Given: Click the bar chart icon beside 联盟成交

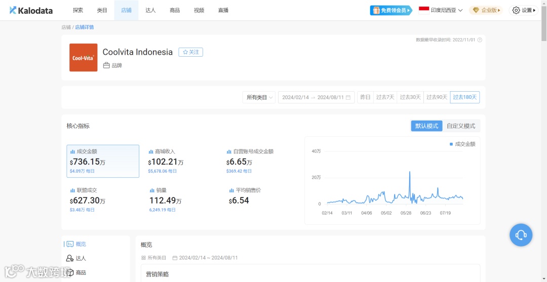Looking at the screenshot, I should point(72,190).
